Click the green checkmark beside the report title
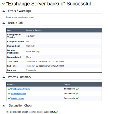This screenshot has height=114, width=118. [4, 4]
